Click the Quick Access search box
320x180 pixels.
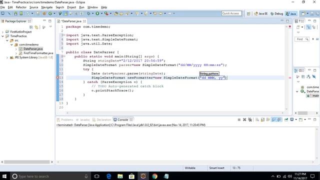[231, 13]
